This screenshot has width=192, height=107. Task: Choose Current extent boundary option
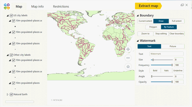145,21
